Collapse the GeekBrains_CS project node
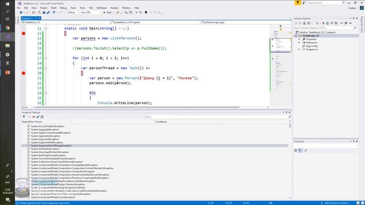 [x=296, y=36]
